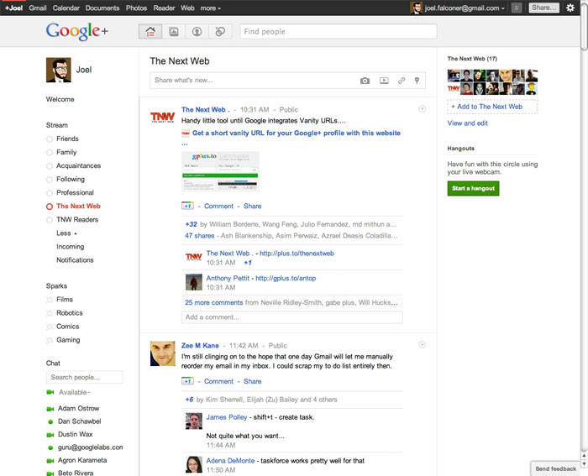588x476 pixels.
Task: Open the Home stream icon
Action: coord(150,32)
